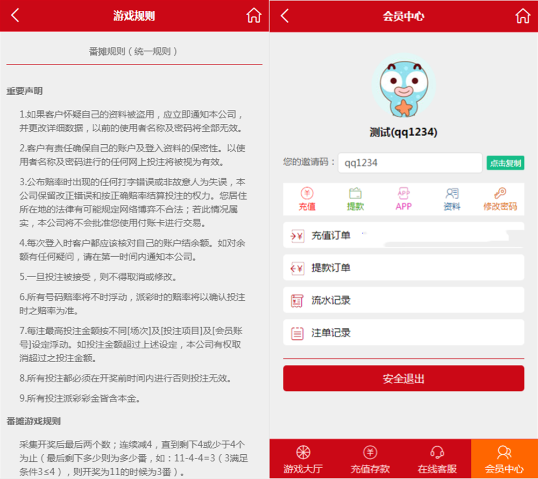Go back from the 会员中心 page
538x479 pixels.
[x=285, y=16]
